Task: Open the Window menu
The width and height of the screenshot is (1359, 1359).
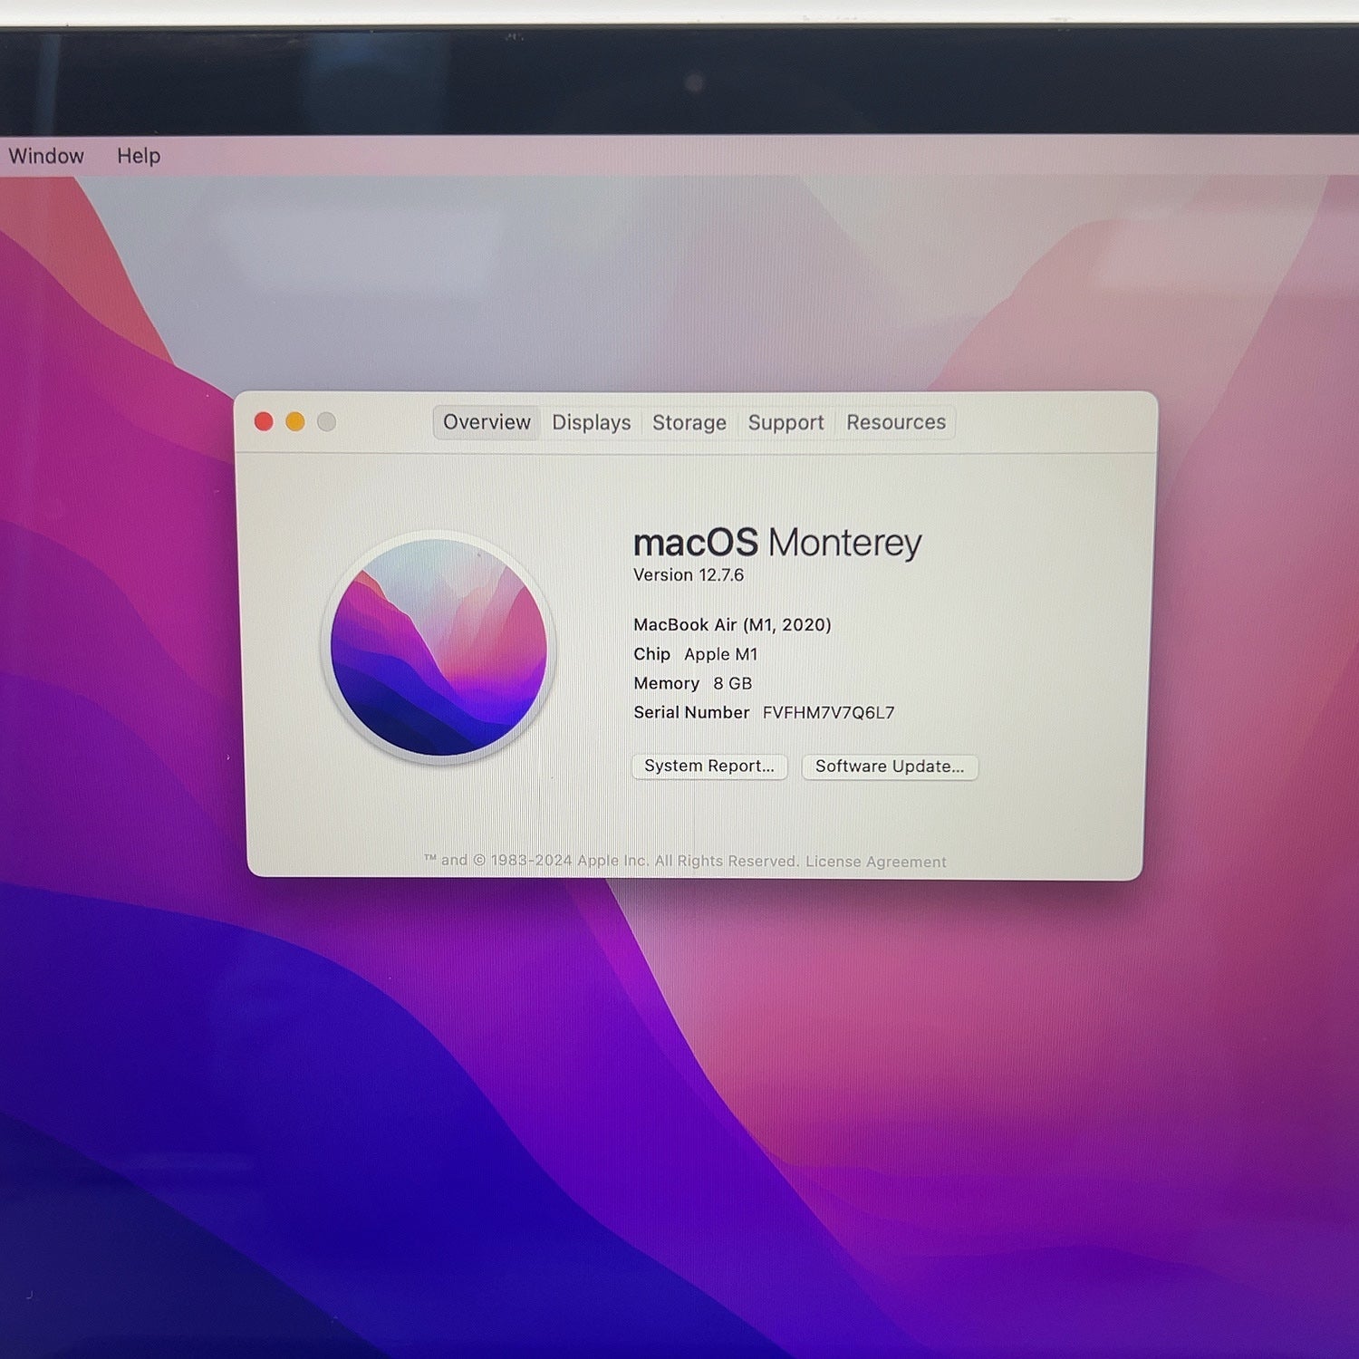Action: click(46, 156)
